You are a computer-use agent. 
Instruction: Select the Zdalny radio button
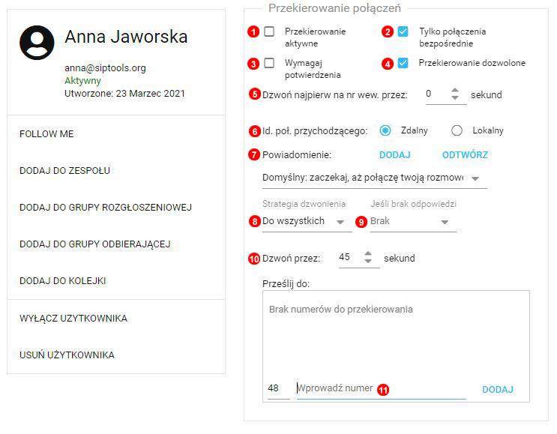pyautogui.click(x=385, y=130)
